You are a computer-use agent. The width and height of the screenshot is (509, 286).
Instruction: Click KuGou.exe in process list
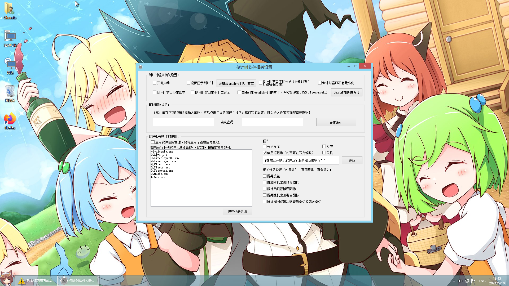click(x=158, y=177)
